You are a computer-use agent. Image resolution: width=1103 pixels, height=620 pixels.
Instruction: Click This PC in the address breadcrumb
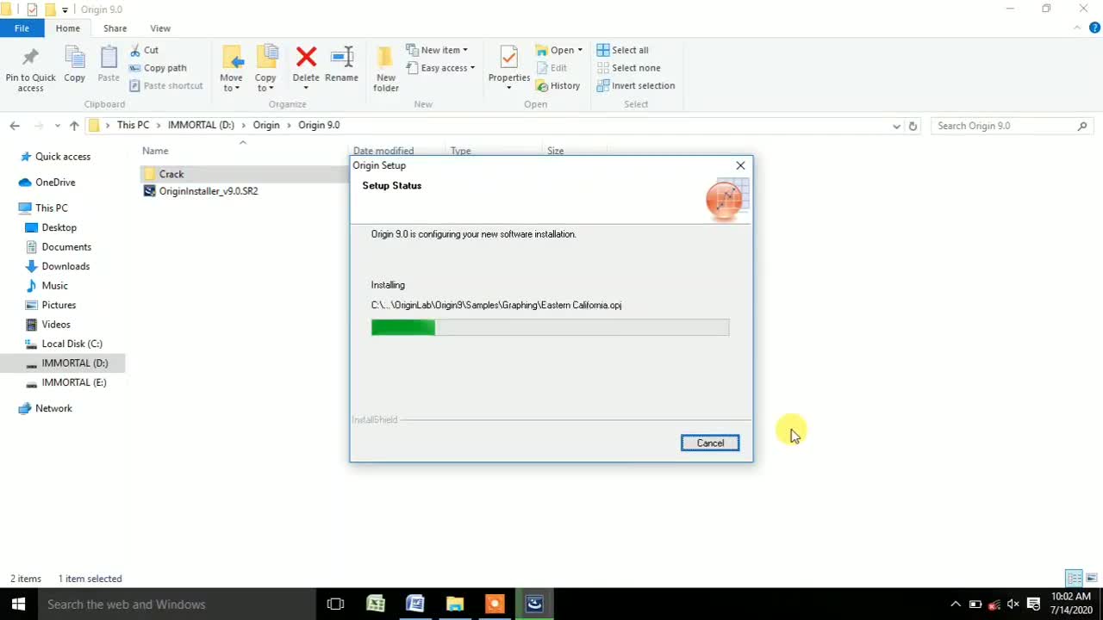[x=133, y=125]
